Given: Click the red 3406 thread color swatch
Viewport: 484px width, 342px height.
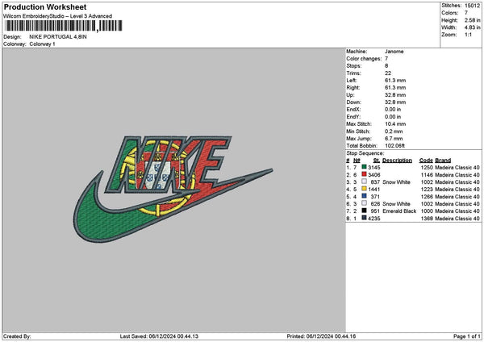Looking at the screenshot, I should pos(365,174).
